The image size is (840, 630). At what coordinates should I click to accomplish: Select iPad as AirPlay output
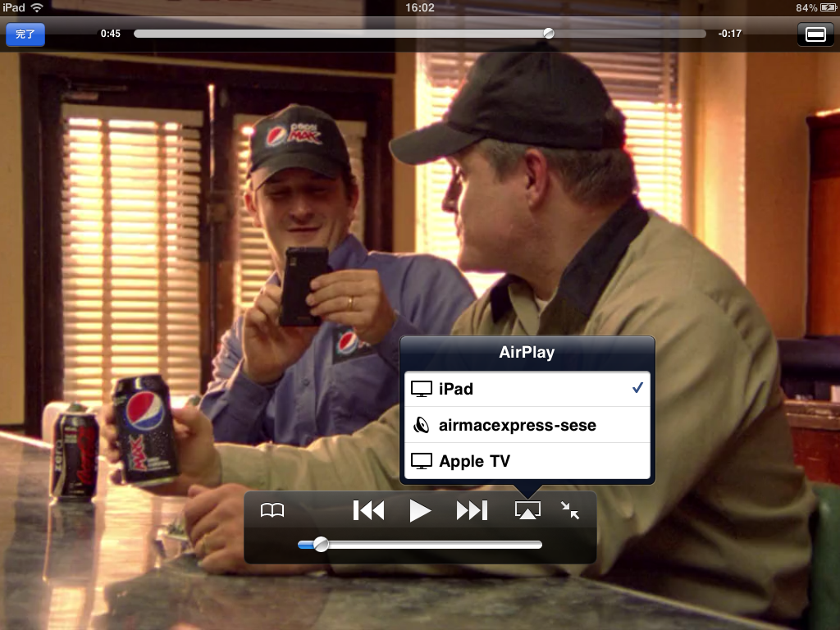pos(527,389)
